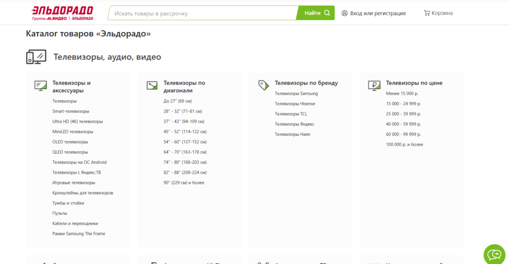Open Кабели и переходники link
The width and height of the screenshot is (509, 264).
tap(75, 223)
